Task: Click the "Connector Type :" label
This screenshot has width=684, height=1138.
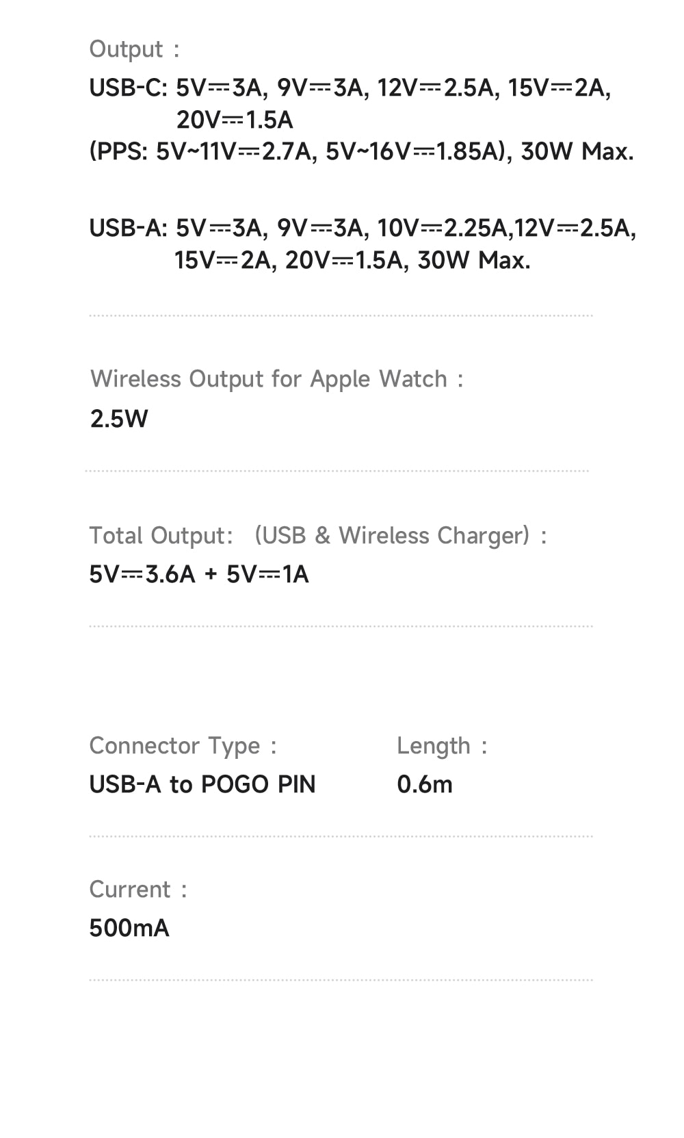Action: click(183, 745)
